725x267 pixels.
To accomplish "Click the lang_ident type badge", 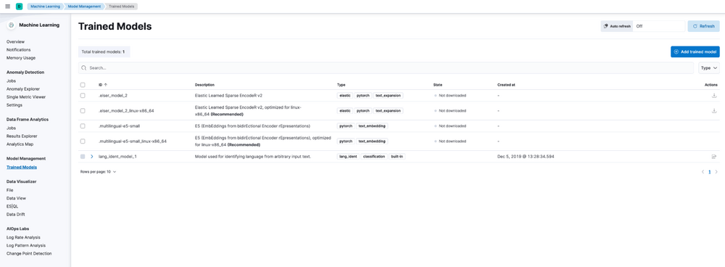I will tap(348, 157).
